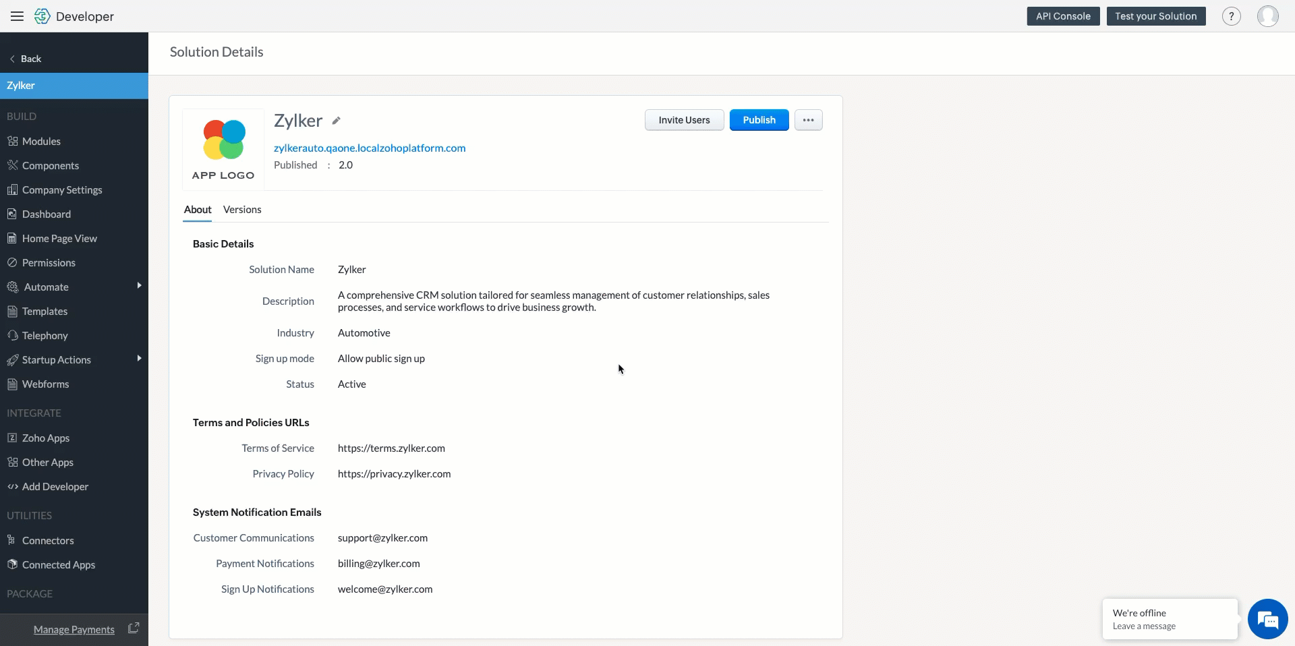Viewport: 1295px width, 646px height.
Task: Click the pencil icon to edit Zylker name
Action: (x=336, y=121)
